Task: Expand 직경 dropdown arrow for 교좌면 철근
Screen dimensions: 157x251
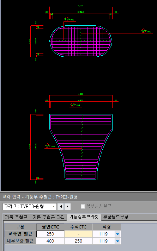Action: pyautogui.click(x=117, y=234)
